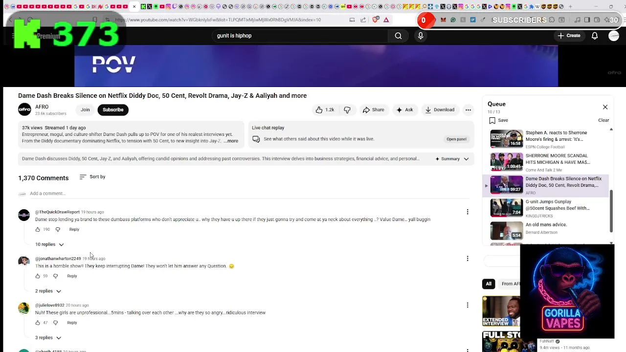This screenshot has height=352, width=626.
Task: Select the From AFRO filter chip
Action: [509, 284]
